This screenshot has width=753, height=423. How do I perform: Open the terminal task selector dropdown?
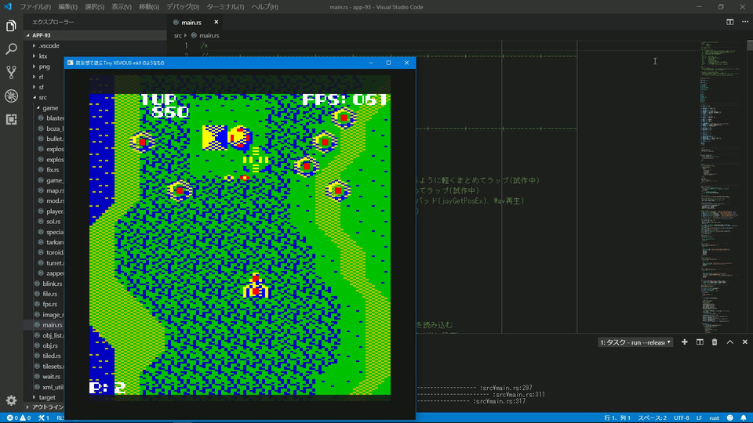click(x=635, y=342)
